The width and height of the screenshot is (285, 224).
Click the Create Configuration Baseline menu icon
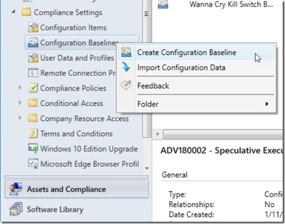click(126, 52)
